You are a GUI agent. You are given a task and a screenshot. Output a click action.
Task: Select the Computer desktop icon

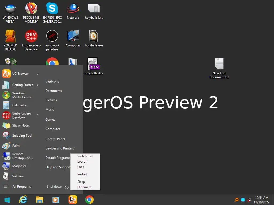tap(73, 39)
